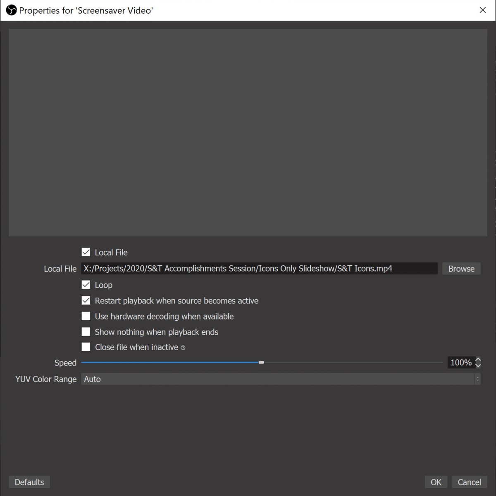Click the down arrow to decrease playback speed
The width and height of the screenshot is (496, 496).
tap(478, 365)
